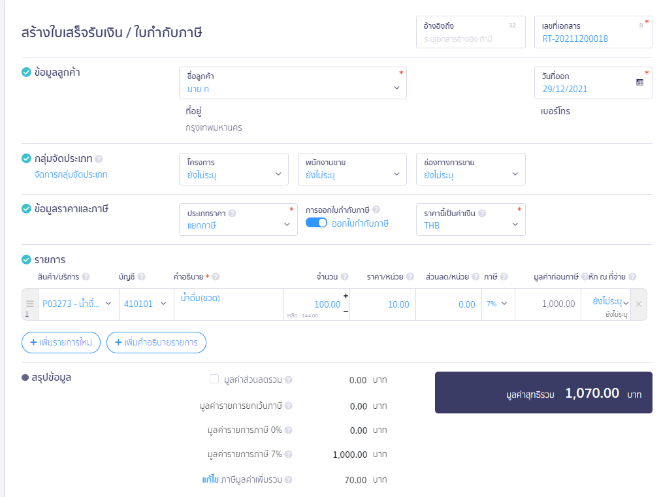Click help icon beside ราคานี้เป็นค่าเงิน

tap(482, 214)
